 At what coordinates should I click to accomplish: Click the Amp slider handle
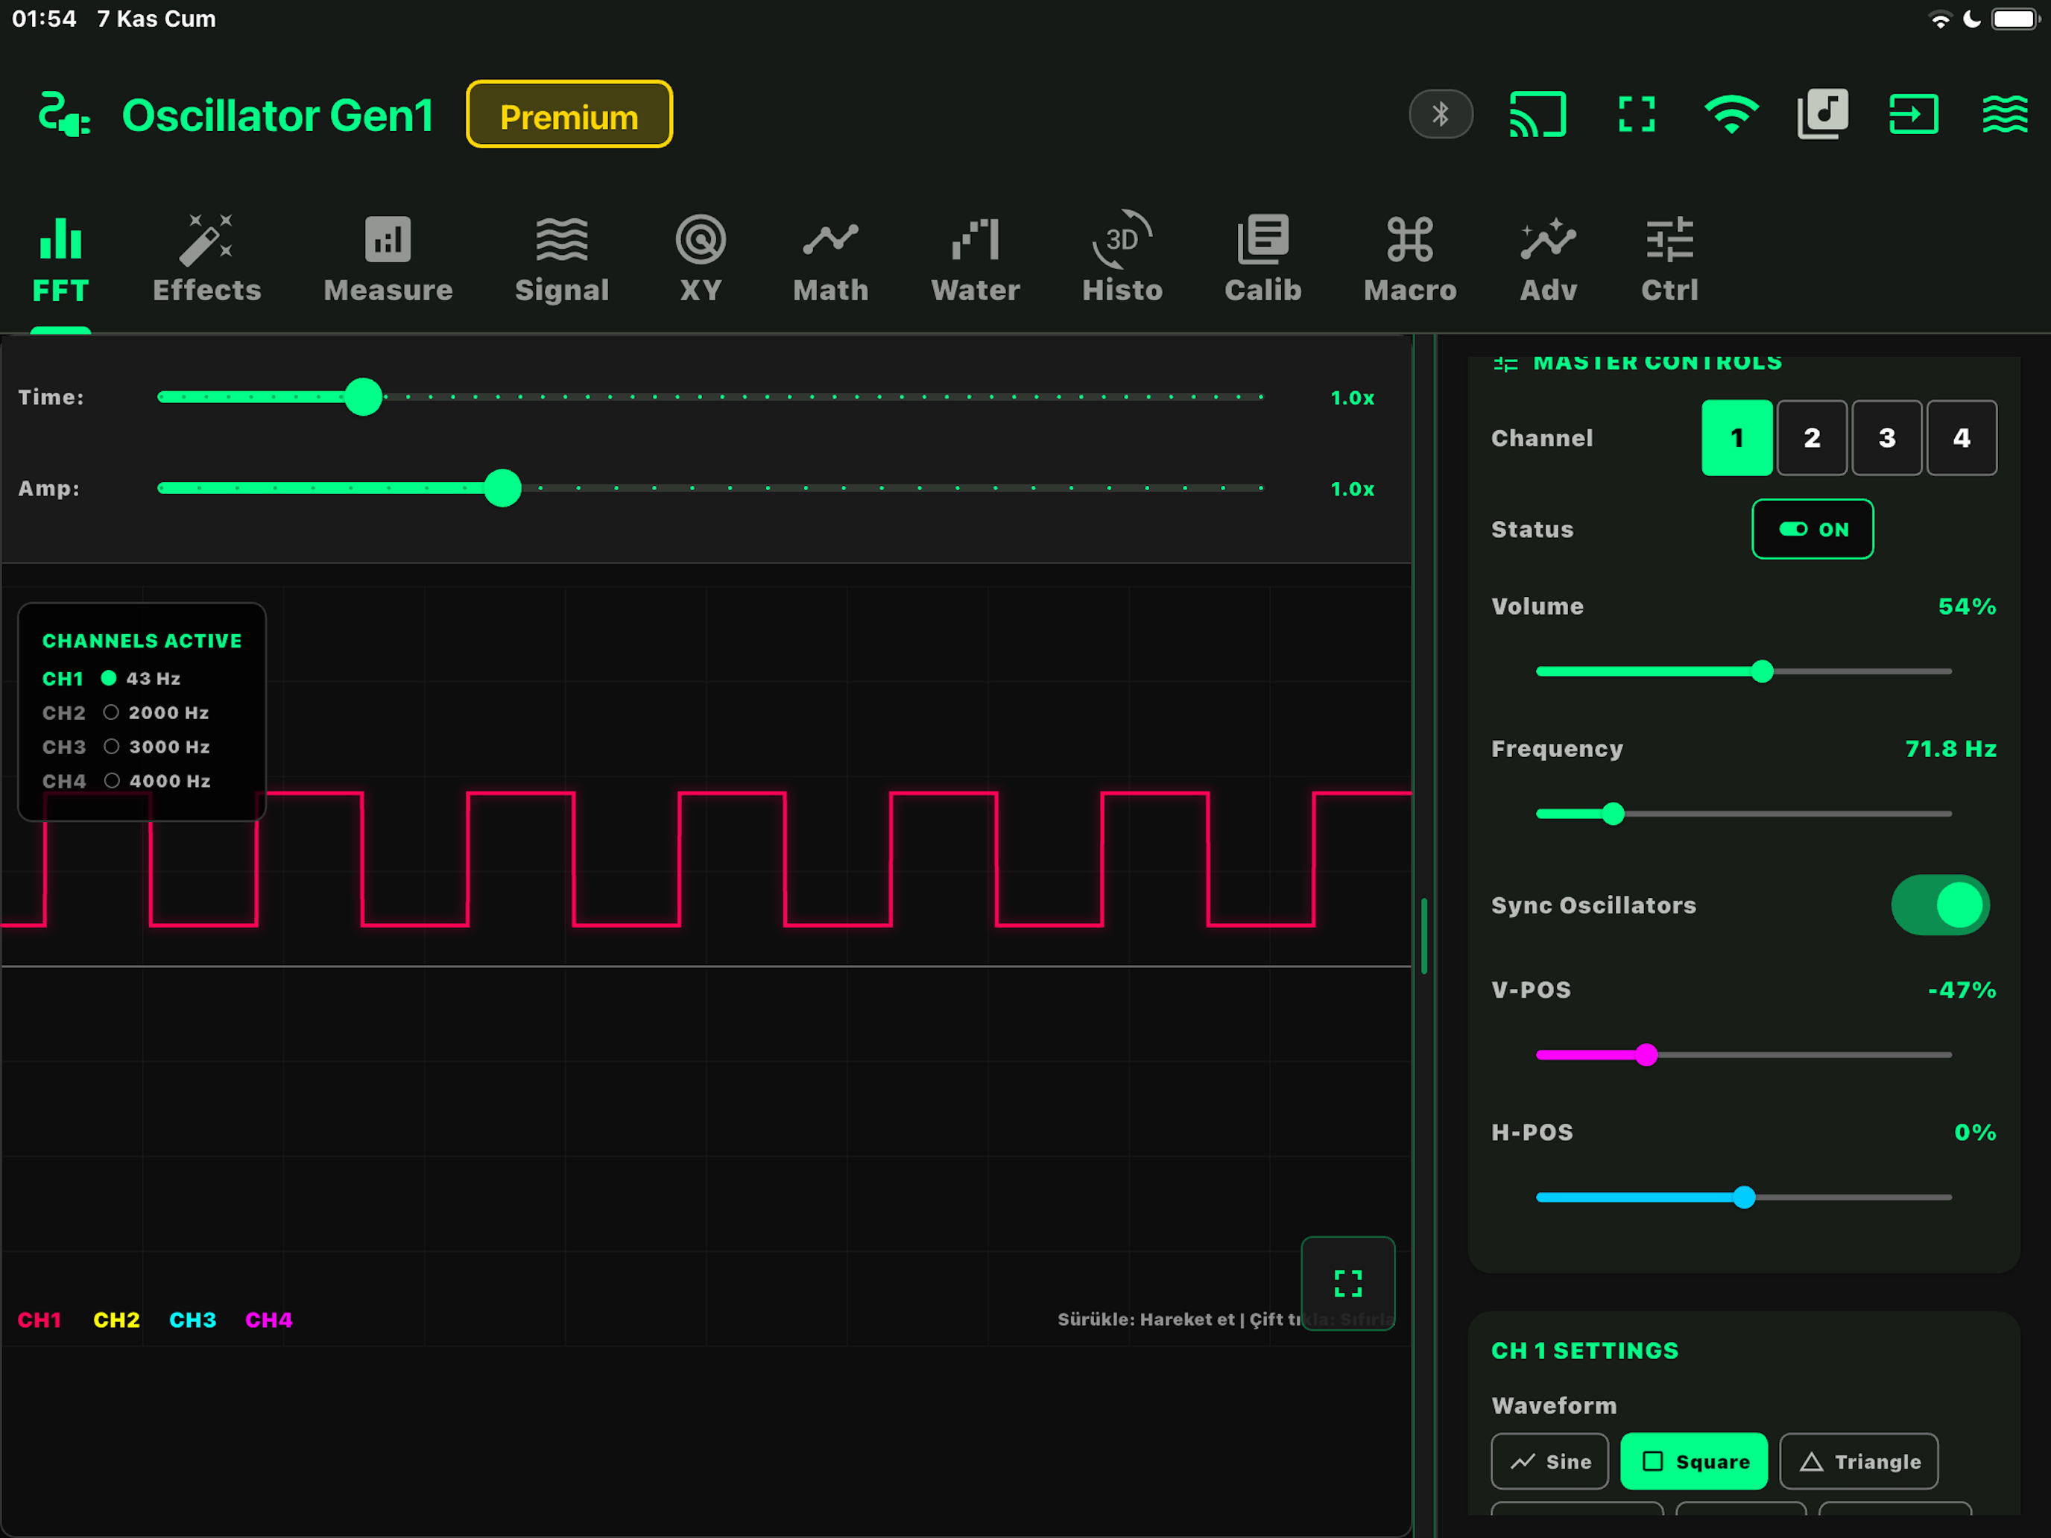[502, 489]
